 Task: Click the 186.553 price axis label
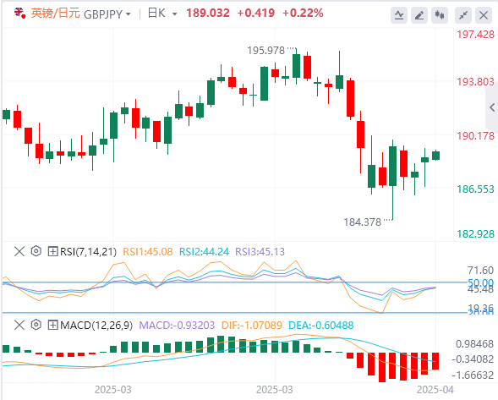pyautogui.click(x=475, y=189)
